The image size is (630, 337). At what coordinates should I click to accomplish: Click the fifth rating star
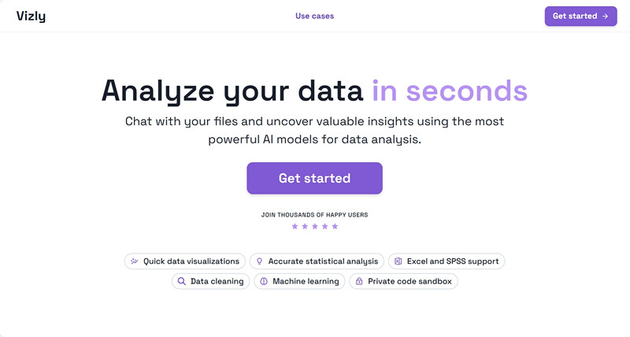[335, 226]
